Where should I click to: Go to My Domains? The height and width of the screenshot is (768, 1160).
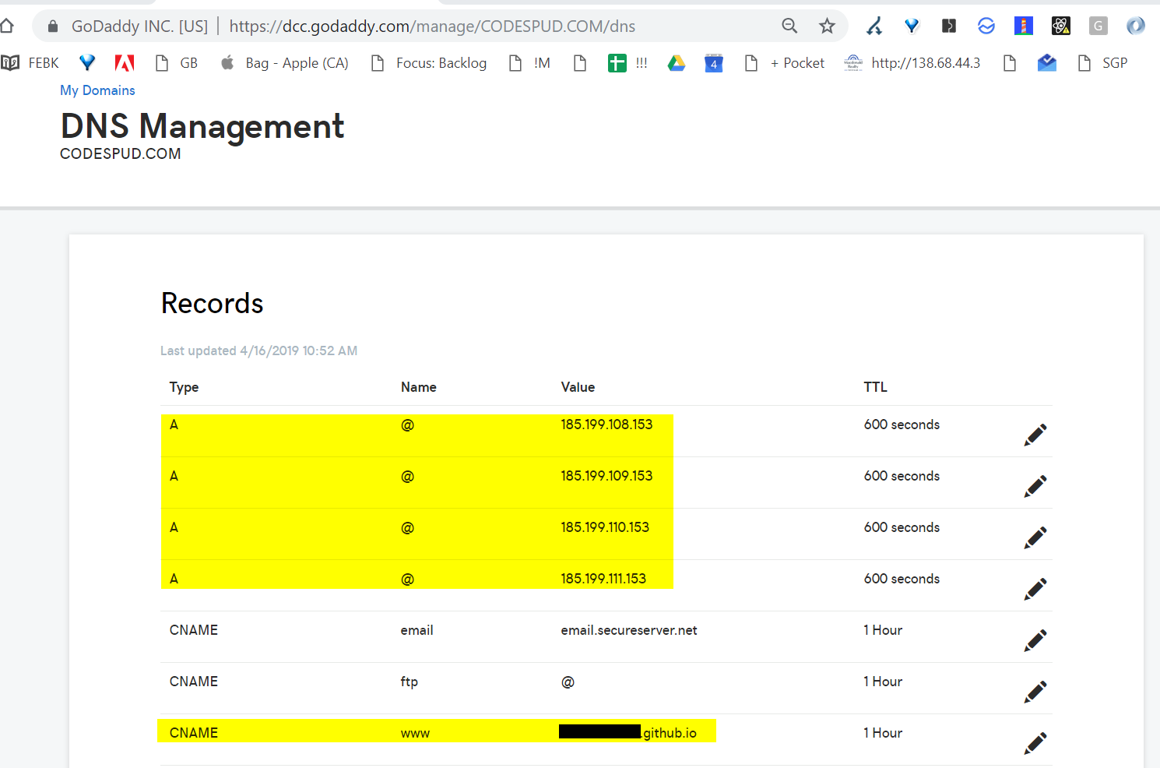[97, 90]
